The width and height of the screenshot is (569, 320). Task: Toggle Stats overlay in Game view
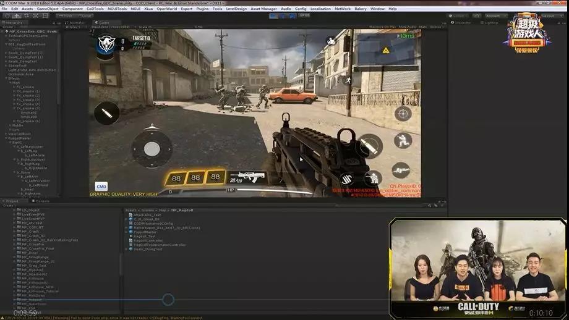pyautogui.click(x=423, y=27)
